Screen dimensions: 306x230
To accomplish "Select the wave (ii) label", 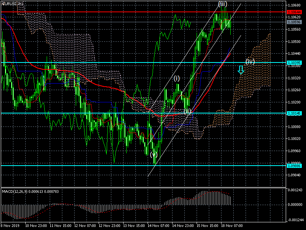I will pos(187,111).
